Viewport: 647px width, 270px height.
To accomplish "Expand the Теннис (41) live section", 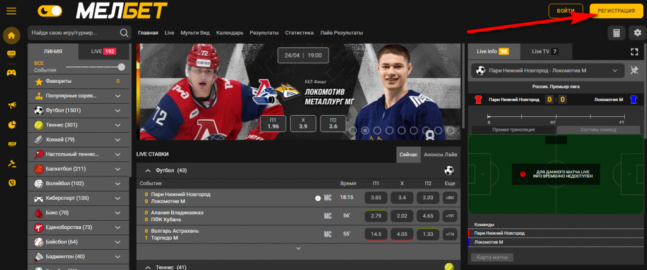I will click(x=147, y=267).
